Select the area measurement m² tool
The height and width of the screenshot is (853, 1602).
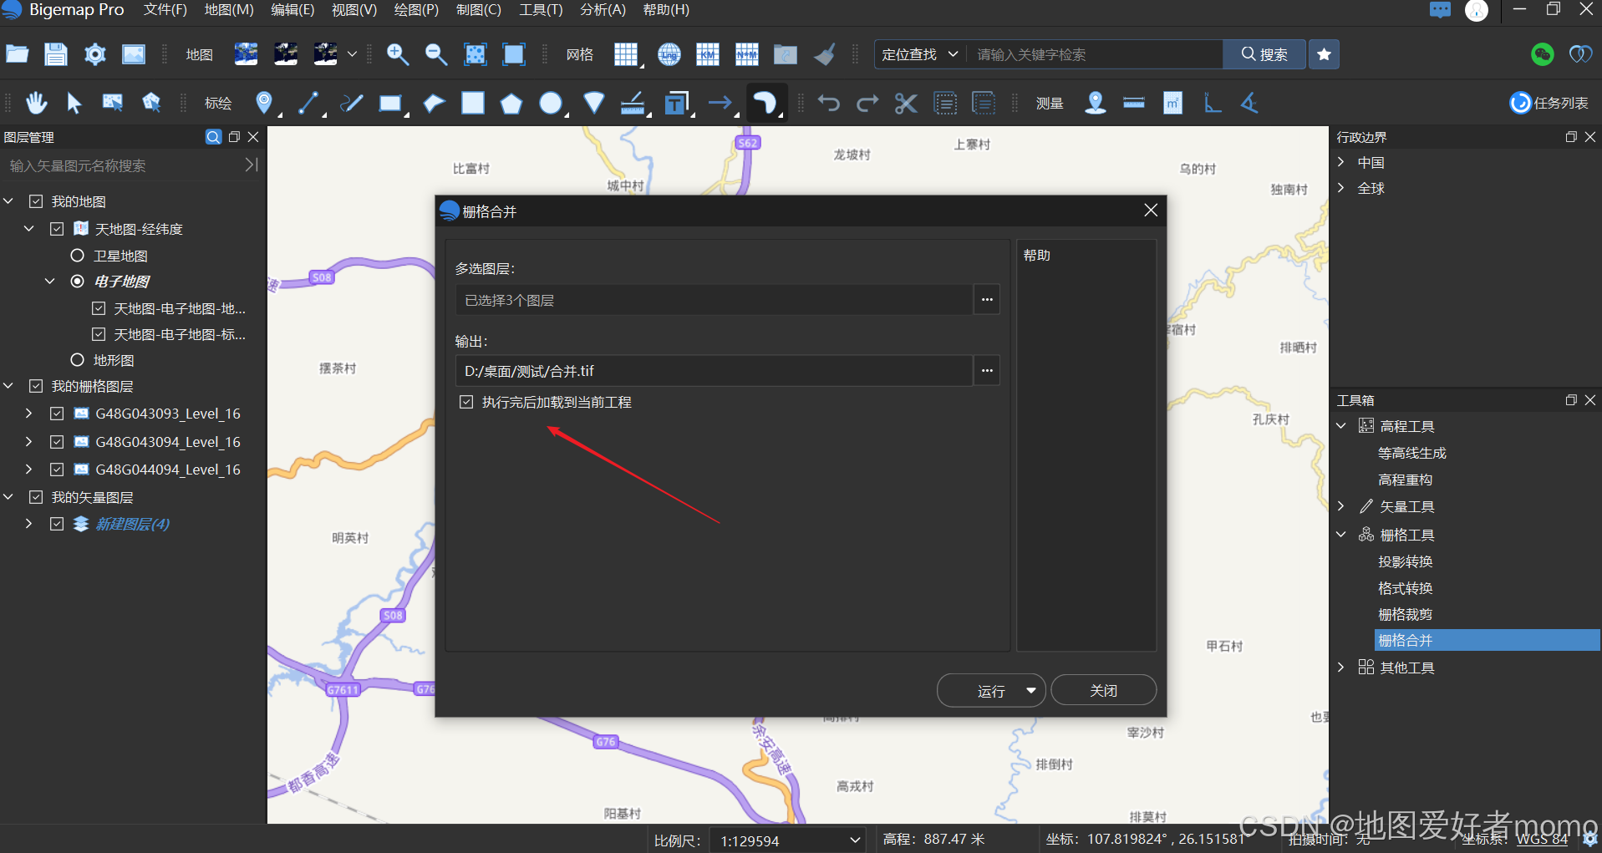(1172, 103)
